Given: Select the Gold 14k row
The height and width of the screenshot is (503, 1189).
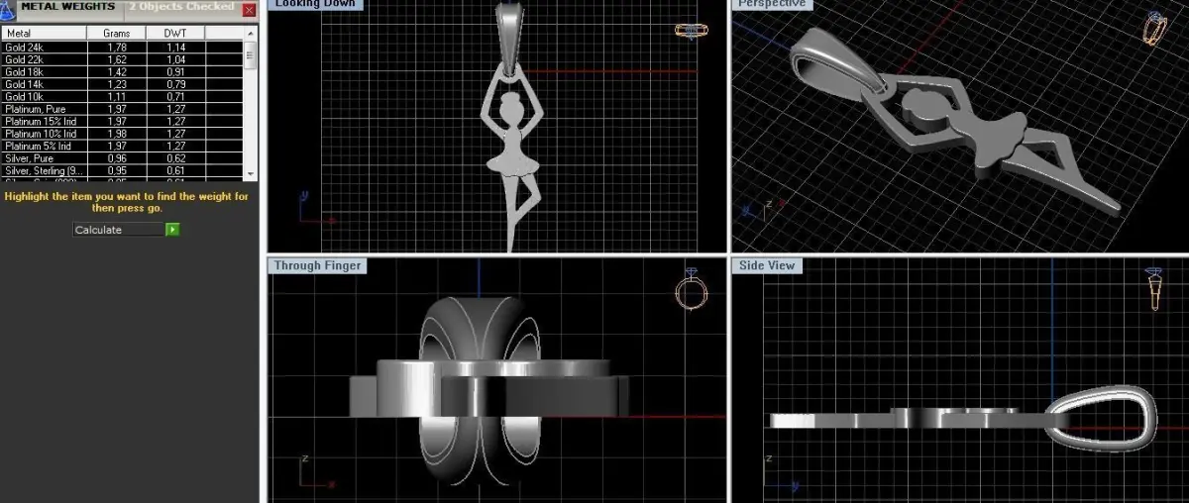Looking at the screenshot, I should (122, 84).
